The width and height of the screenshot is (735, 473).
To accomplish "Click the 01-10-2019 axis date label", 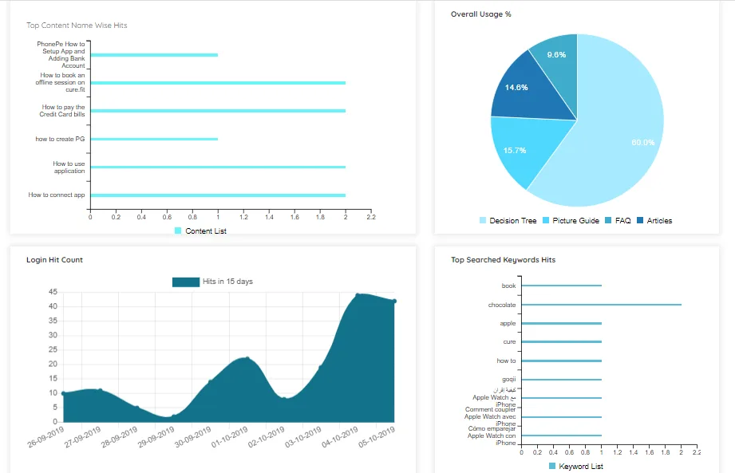I will coord(229,437).
